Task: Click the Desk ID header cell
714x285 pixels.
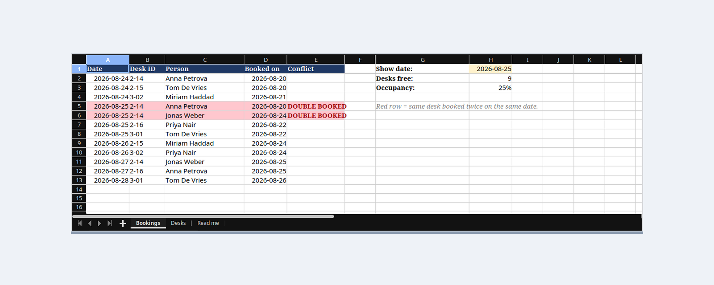Action: (x=147, y=69)
